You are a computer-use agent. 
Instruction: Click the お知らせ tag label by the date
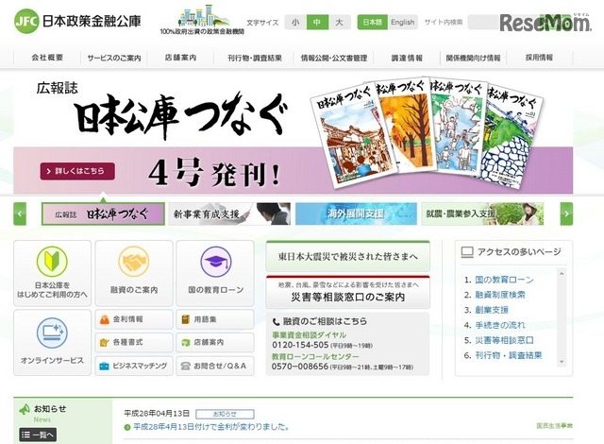[225, 414]
